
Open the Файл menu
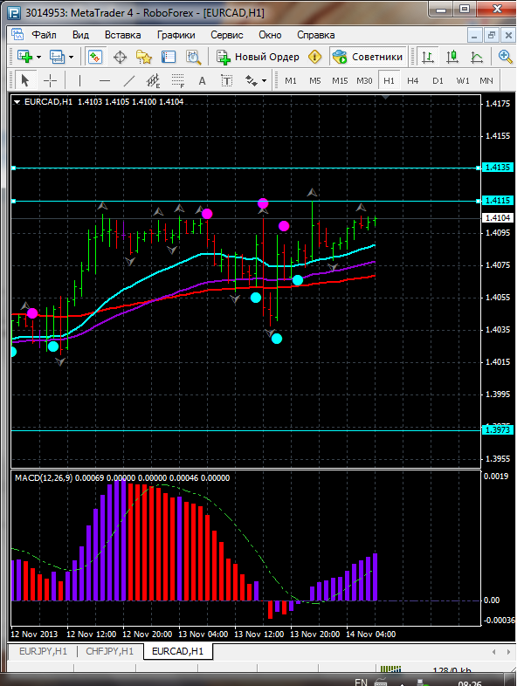(x=44, y=35)
